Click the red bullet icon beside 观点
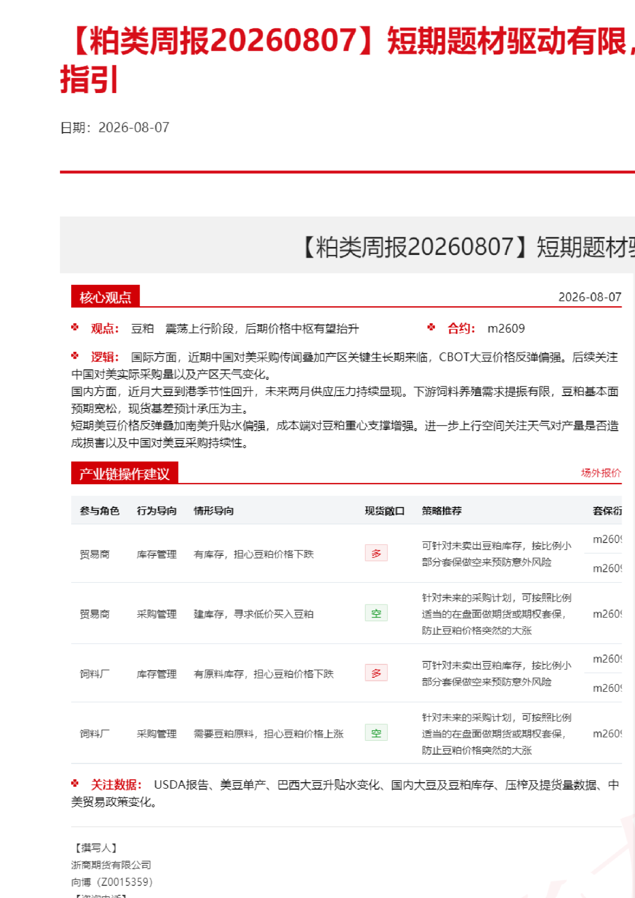Screen dimensions: 635x898 click(x=75, y=327)
